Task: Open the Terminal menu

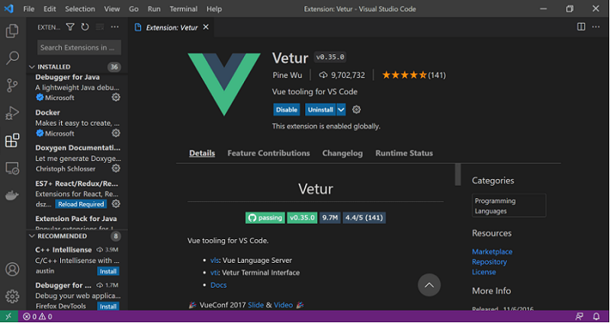Action: [183, 9]
